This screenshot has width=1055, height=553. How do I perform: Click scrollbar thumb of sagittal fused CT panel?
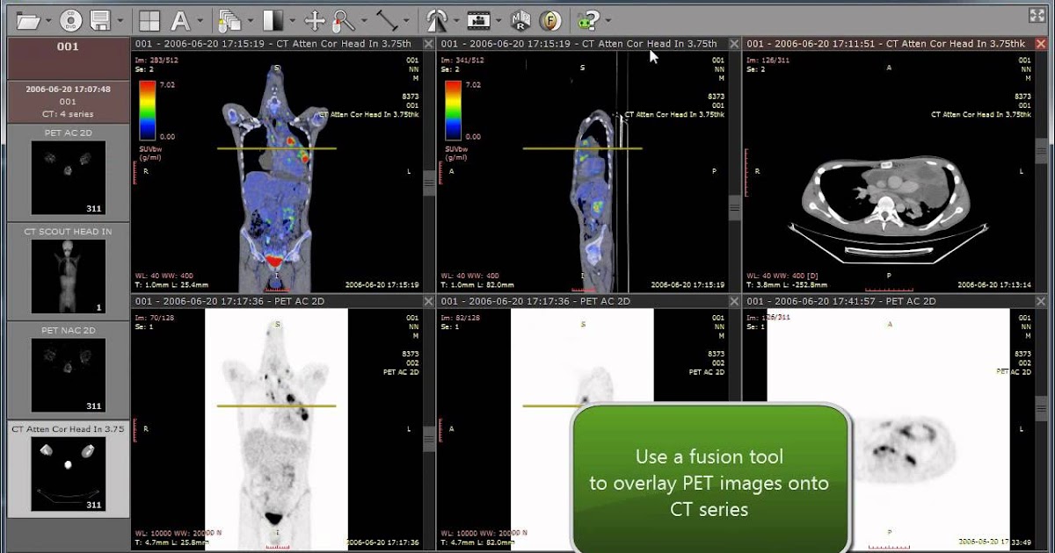click(x=735, y=206)
